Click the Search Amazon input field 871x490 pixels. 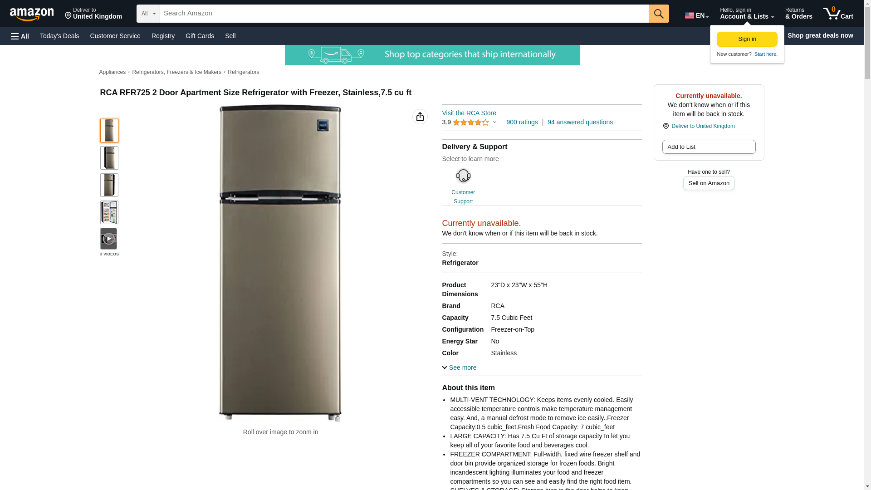pyautogui.click(x=404, y=14)
